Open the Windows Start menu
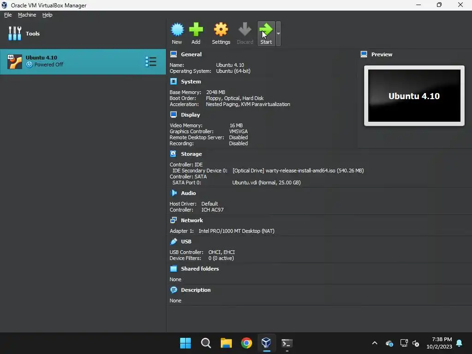 pyautogui.click(x=185, y=343)
